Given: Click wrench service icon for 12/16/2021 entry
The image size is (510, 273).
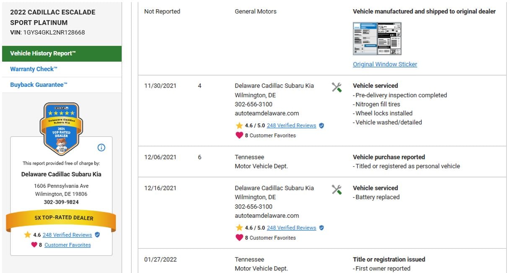Looking at the screenshot, I should pos(337,190).
